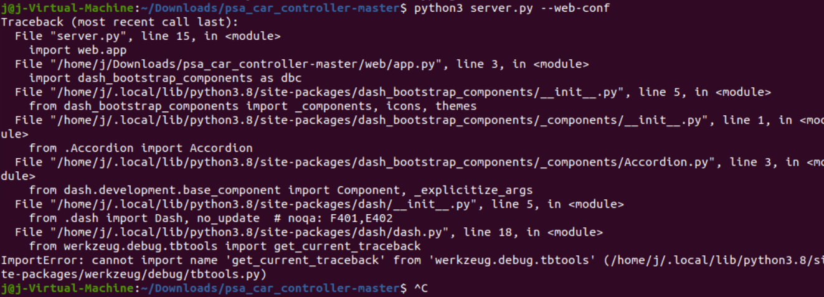824x297 pixels.
Task: Click the web/app.py file path line
Action: (x=302, y=64)
